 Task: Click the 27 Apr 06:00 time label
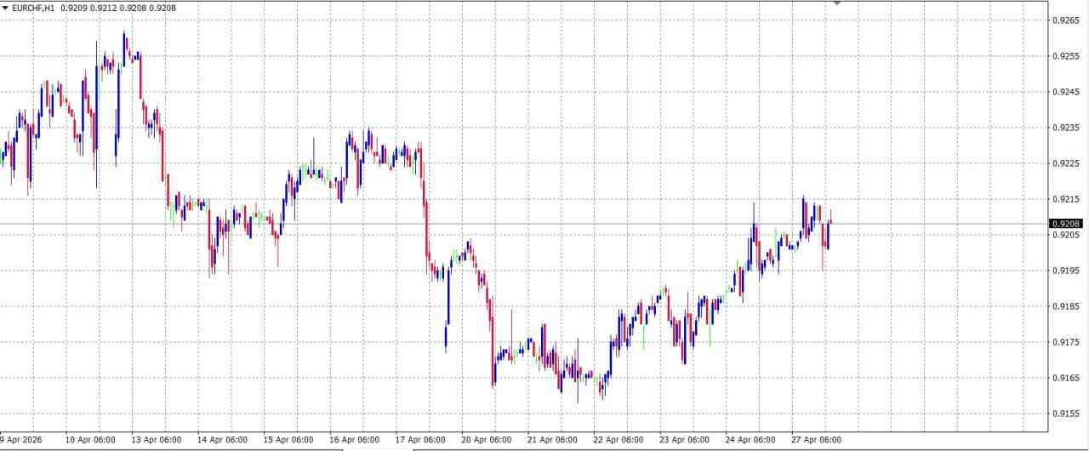click(x=817, y=440)
